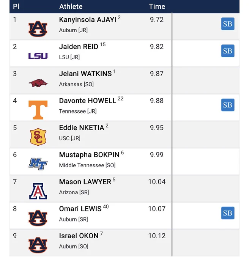Click the SB badge for Omari Lewis
This screenshot has width=249, height=258.
tap(228, 213)
